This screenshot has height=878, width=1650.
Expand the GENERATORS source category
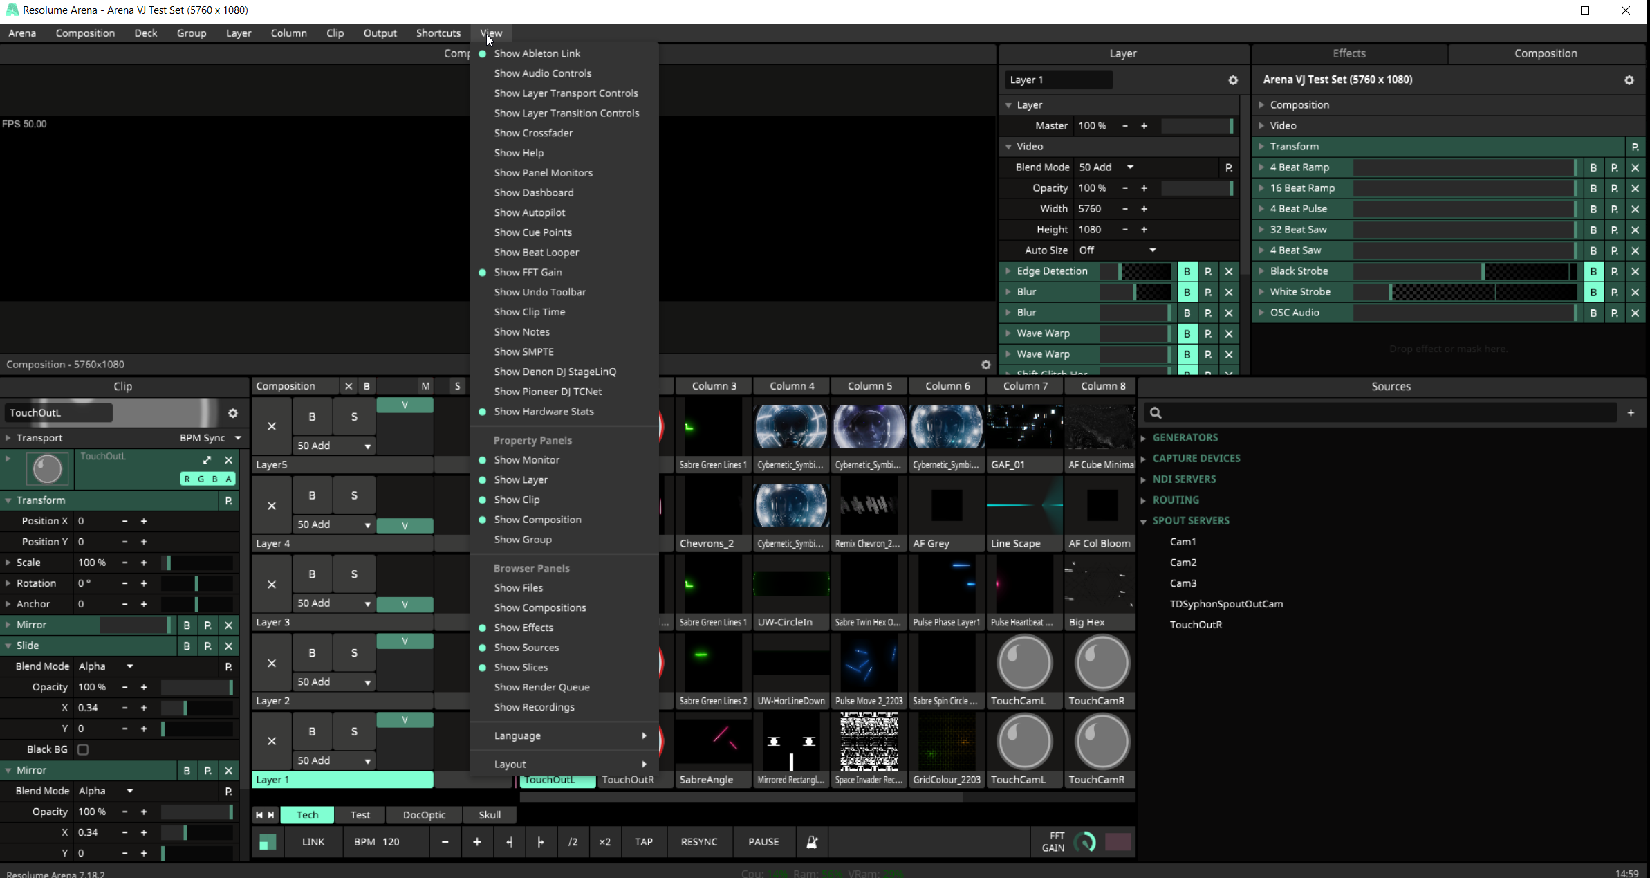pos(1185,438)
